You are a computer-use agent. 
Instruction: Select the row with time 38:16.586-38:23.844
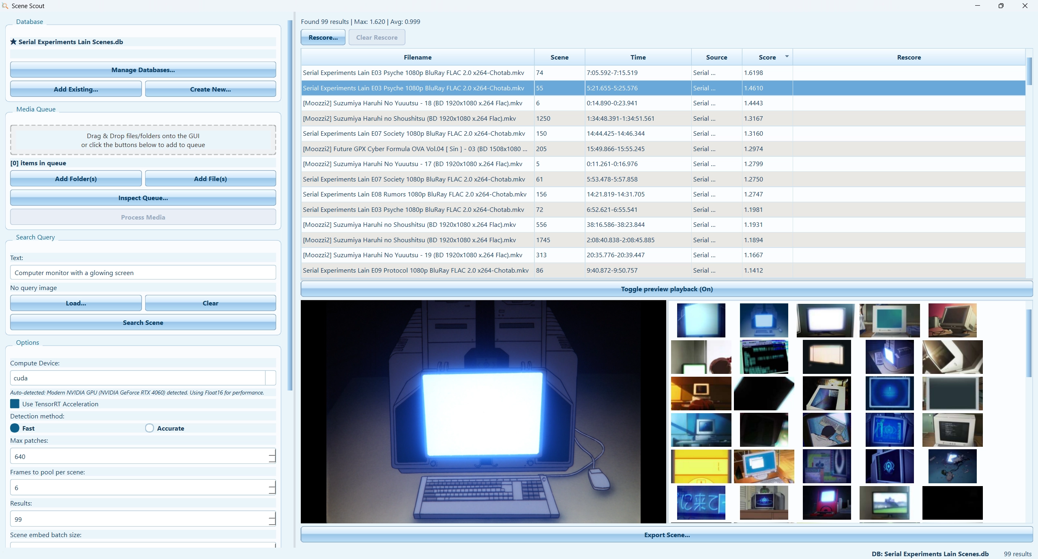[x=663, y=224]
